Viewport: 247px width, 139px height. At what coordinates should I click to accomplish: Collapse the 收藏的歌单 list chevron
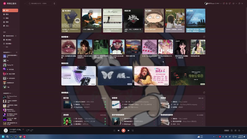click(x=12, y=93)
